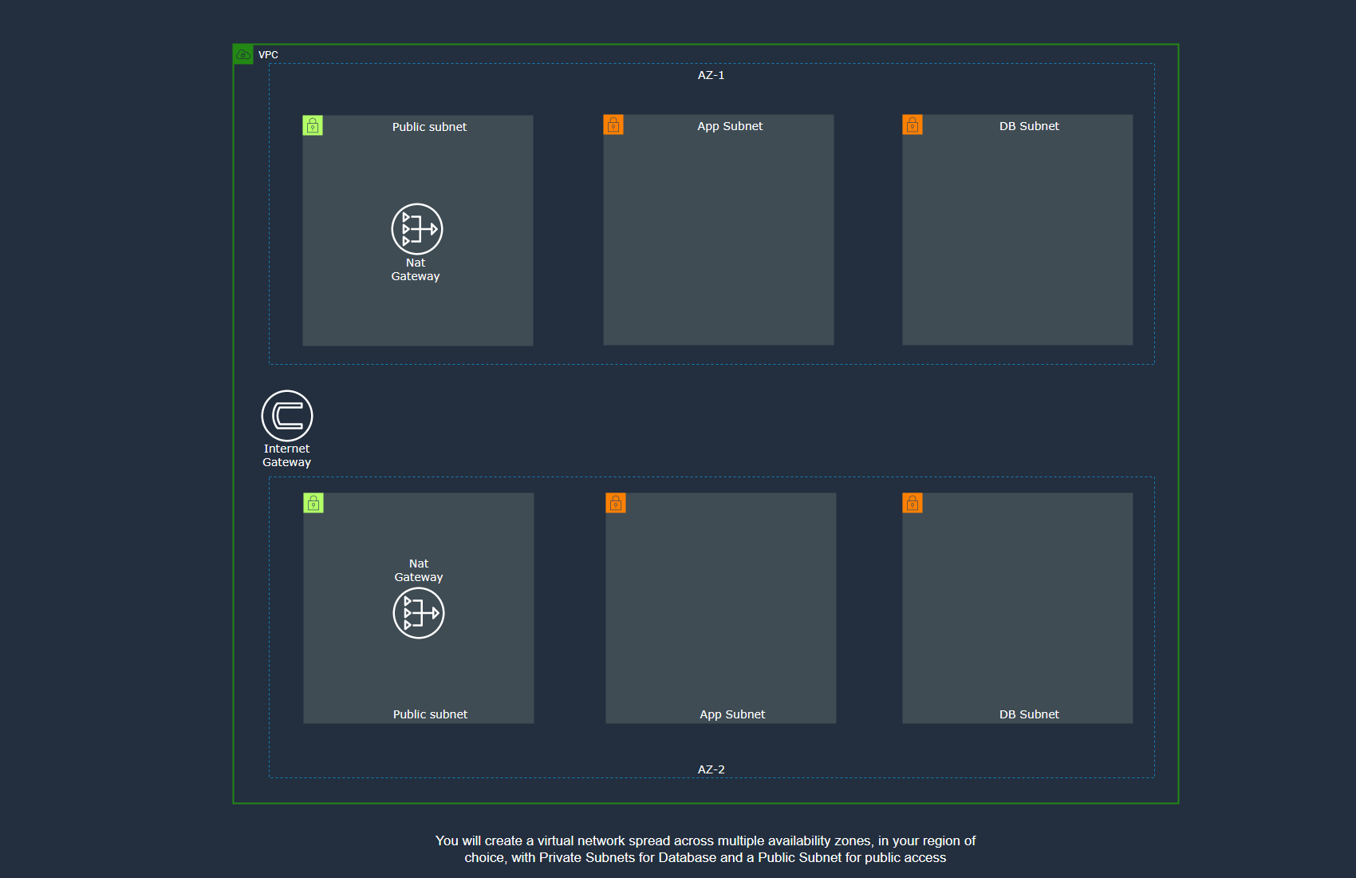Click the orange lock icon on AZ-1 DB Subnet

point(913,125)
